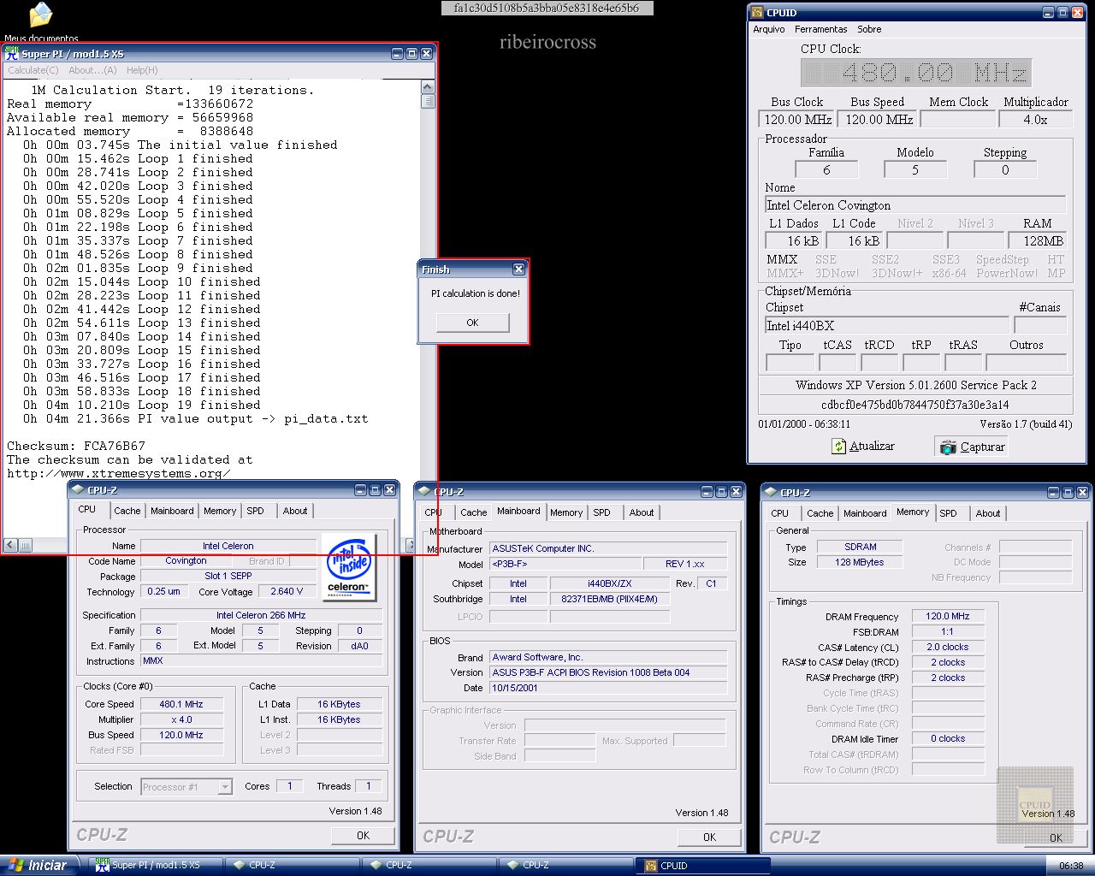Click the http://www.xtremesystems.org/ text
Image resolution: width=1095 pixels, height=876 pixels.
[118, 473]
